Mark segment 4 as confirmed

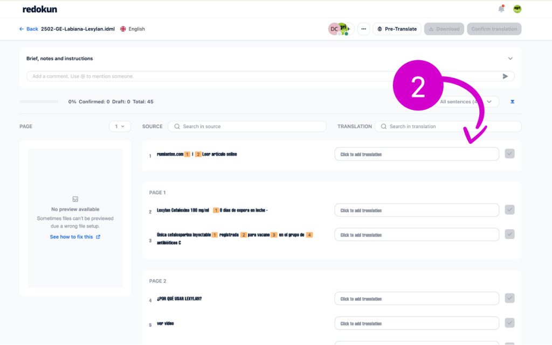509,298
